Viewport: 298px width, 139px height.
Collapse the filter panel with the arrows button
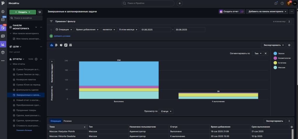point(289,21)
